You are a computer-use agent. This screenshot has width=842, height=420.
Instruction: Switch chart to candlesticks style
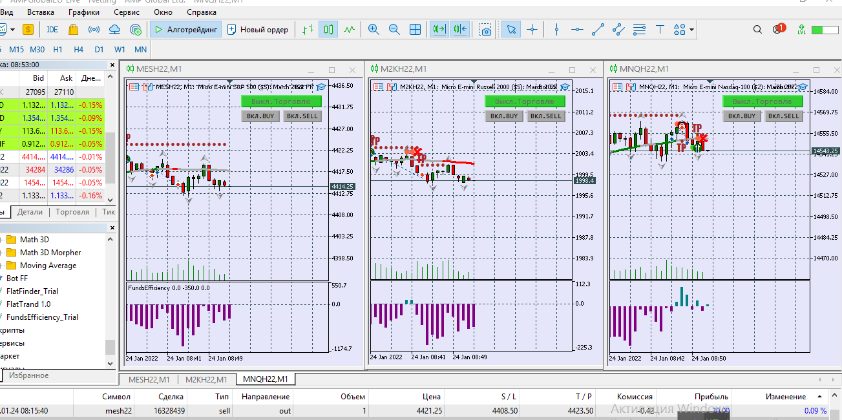click(328, 29)
